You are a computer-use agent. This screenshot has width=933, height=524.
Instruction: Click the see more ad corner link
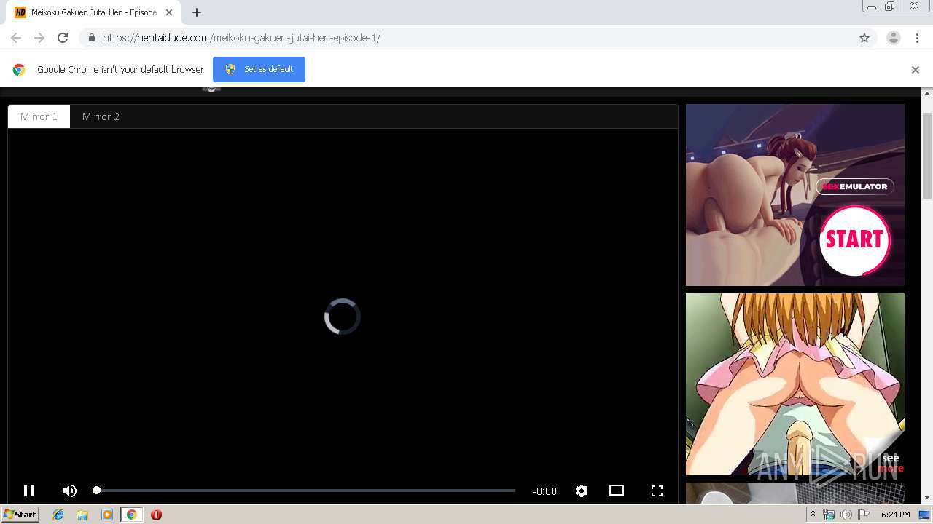(x=890, y=463)
